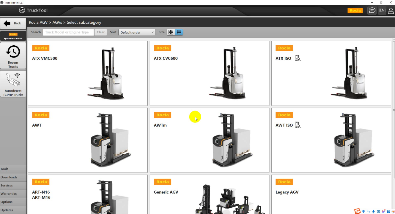The height and width of the screenshot is (214, 395).
Task: Open the Generic AGV card
Action: [x=210, y=194]
